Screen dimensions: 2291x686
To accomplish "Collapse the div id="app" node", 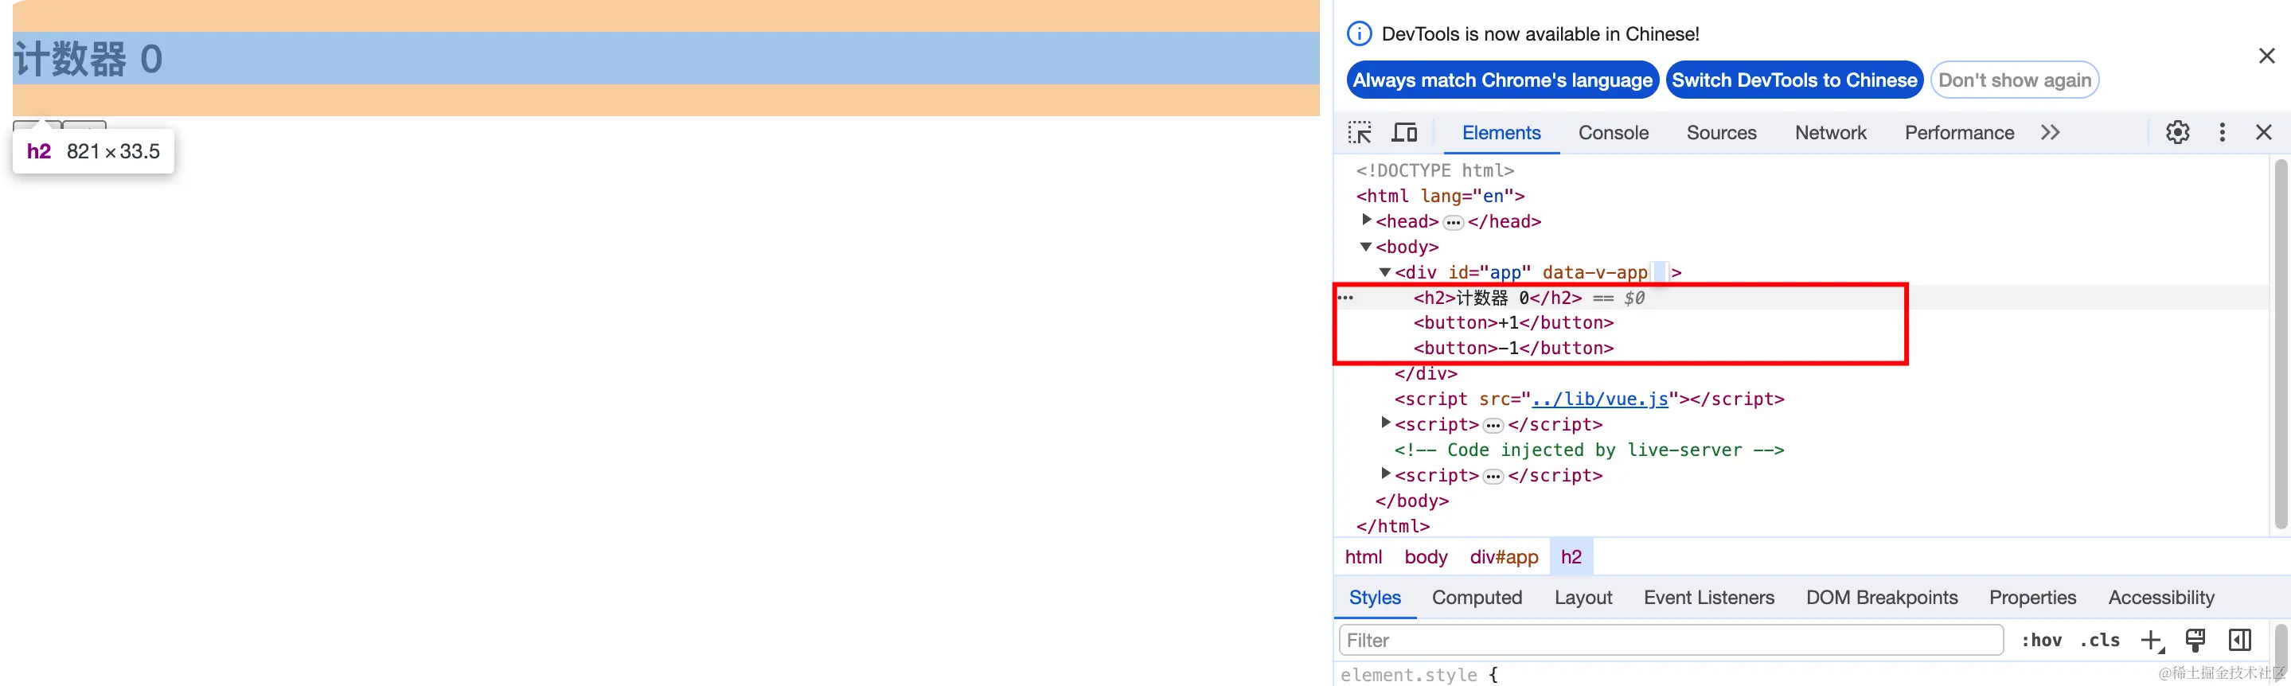I will point(1385,272).
